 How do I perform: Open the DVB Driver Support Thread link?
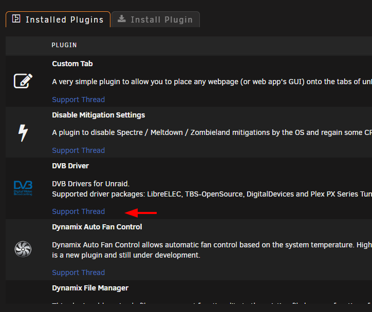[79, 211]
